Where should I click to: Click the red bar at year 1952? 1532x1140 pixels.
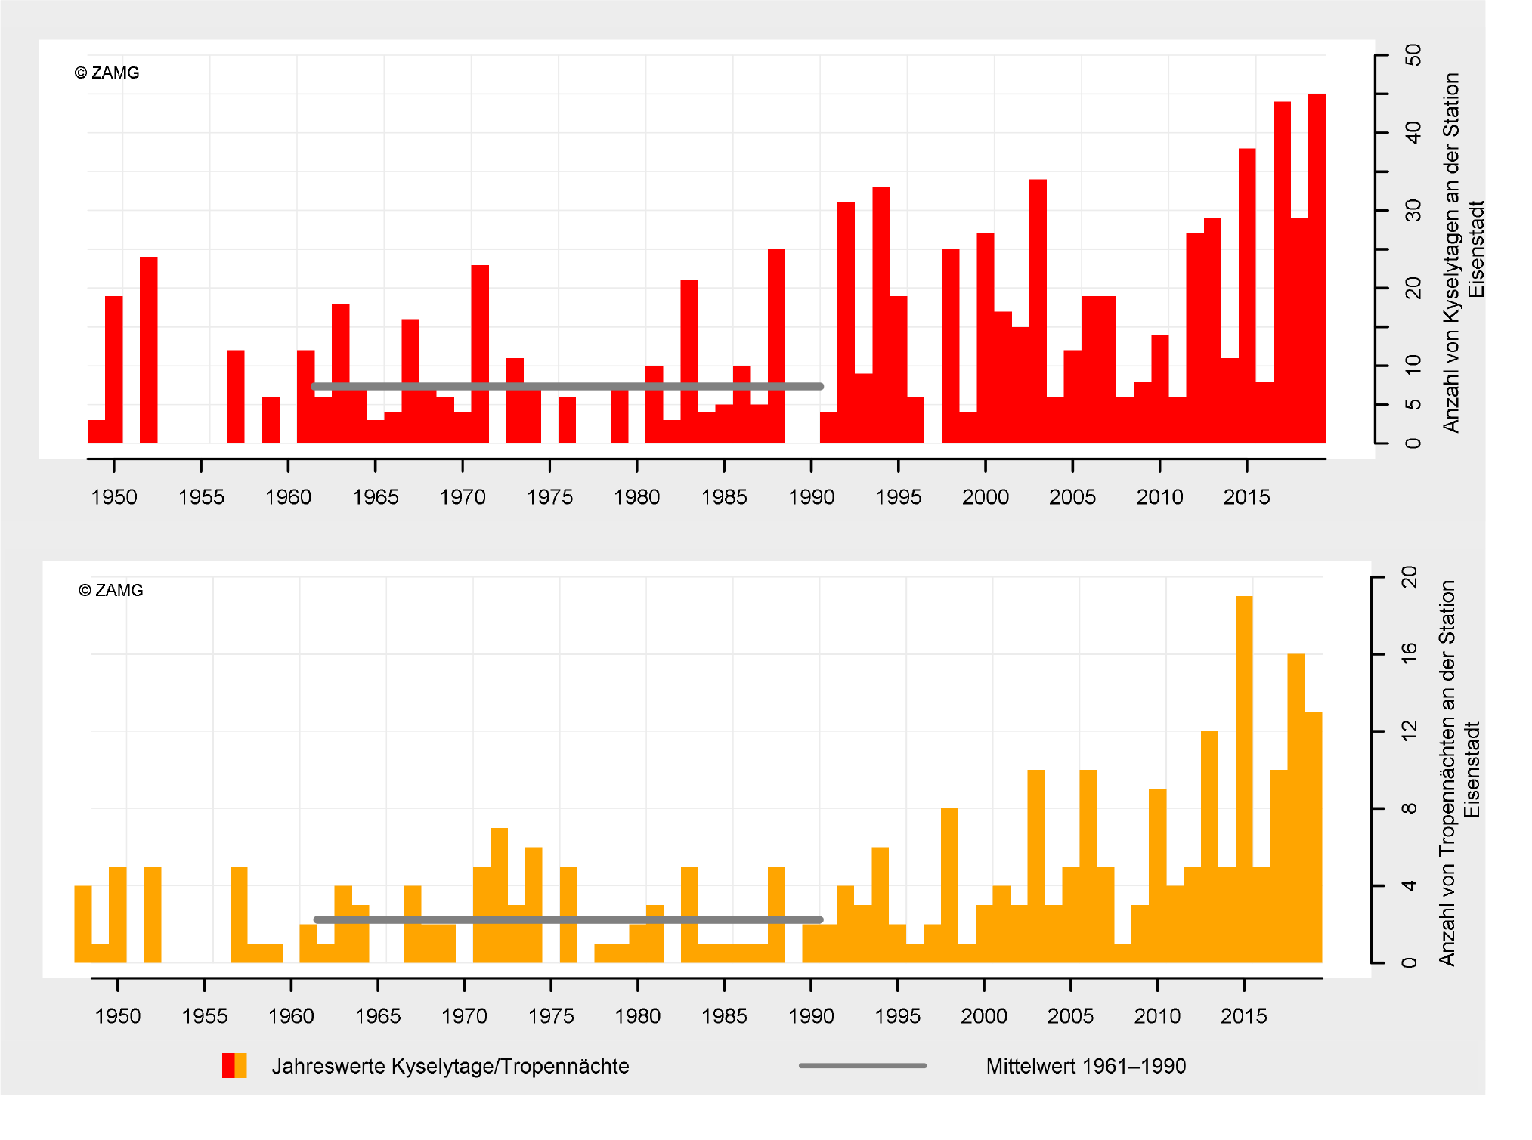[x=149, y=350]
